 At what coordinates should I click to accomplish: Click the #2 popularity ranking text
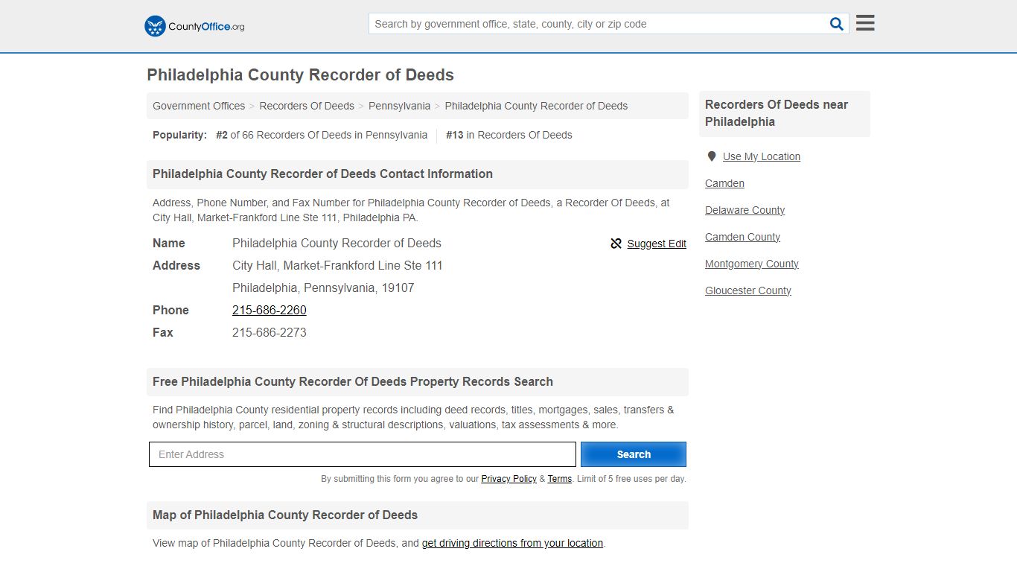coord(322,135)
